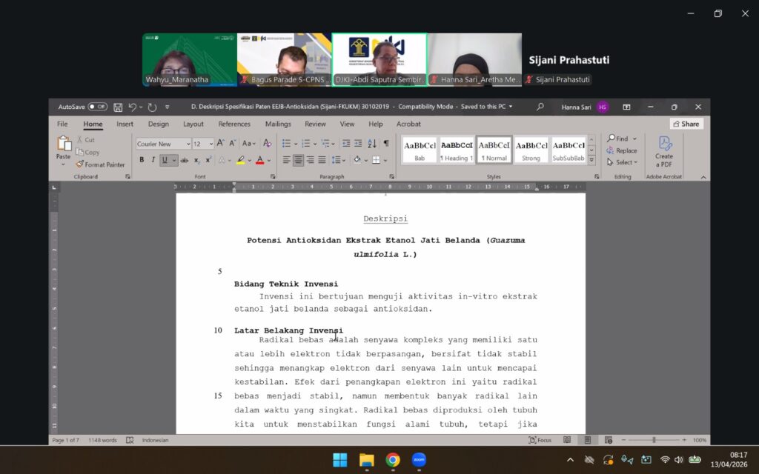
Task: Switch to Focus mode in status bar
Action: pyautogui.click(x=540, y=440)
